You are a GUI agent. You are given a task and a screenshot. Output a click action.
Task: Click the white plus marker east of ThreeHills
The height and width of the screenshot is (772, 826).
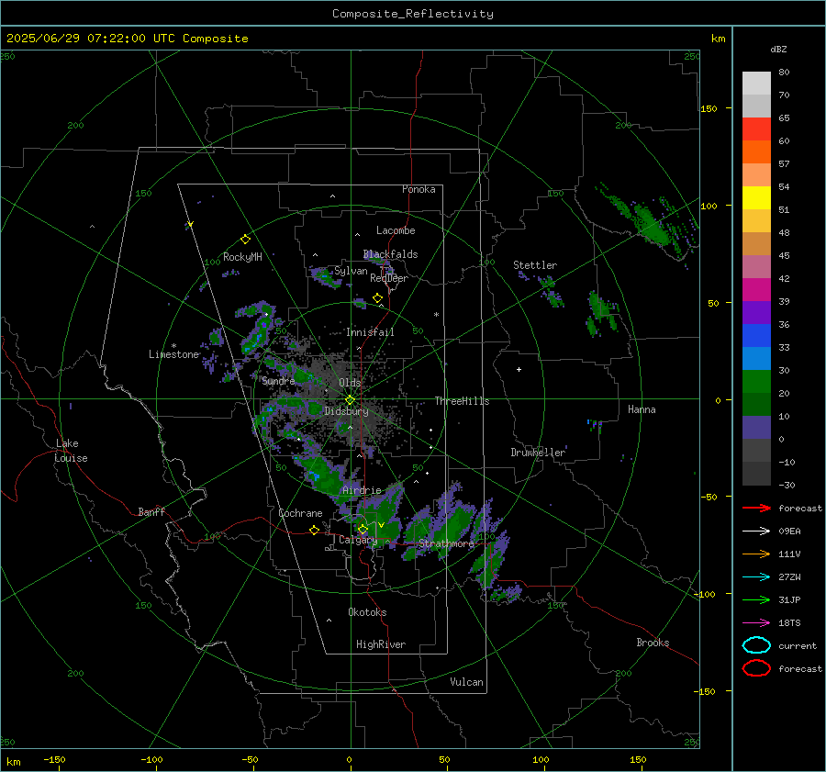coord(519,369)
